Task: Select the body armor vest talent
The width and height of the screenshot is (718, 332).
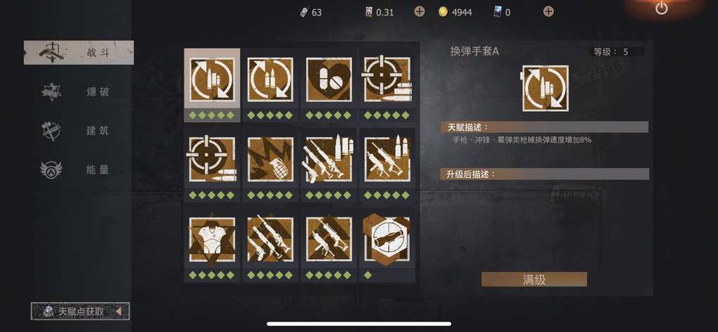Action: point(212,239)
